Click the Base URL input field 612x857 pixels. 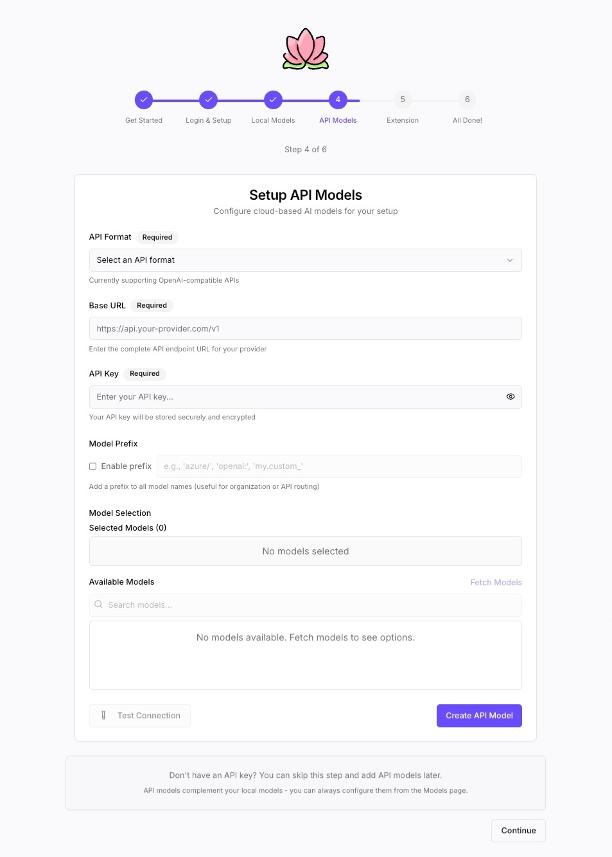click(x=306, y=328)
